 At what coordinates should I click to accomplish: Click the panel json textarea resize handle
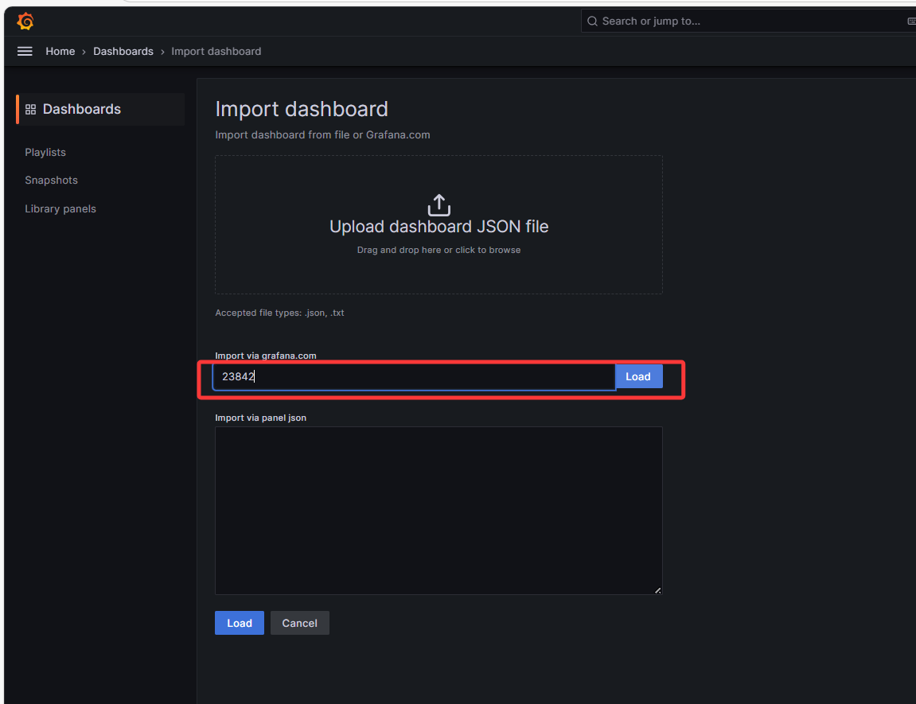pos(657,590)
